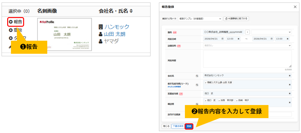The width and height of the screenshot is (301, 133).
Task: Clear all 相手先担当者 entries with x
Action: 290,85
